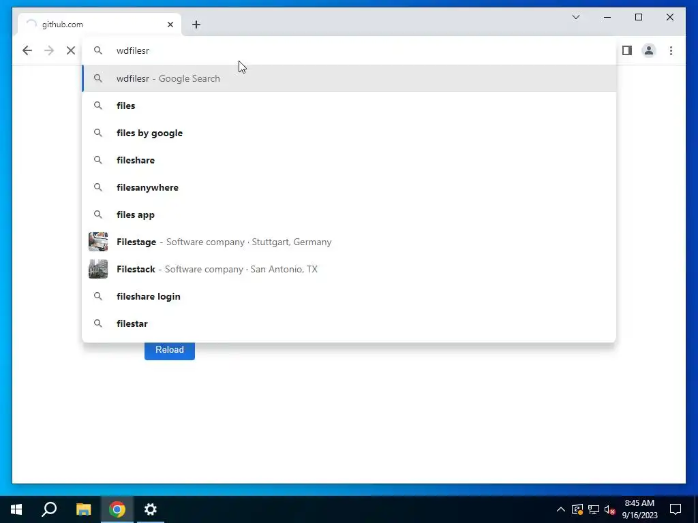This screenshot has width=698, height=523.
Task: Open Chrome three-dot menu
Action: (671, 50)
